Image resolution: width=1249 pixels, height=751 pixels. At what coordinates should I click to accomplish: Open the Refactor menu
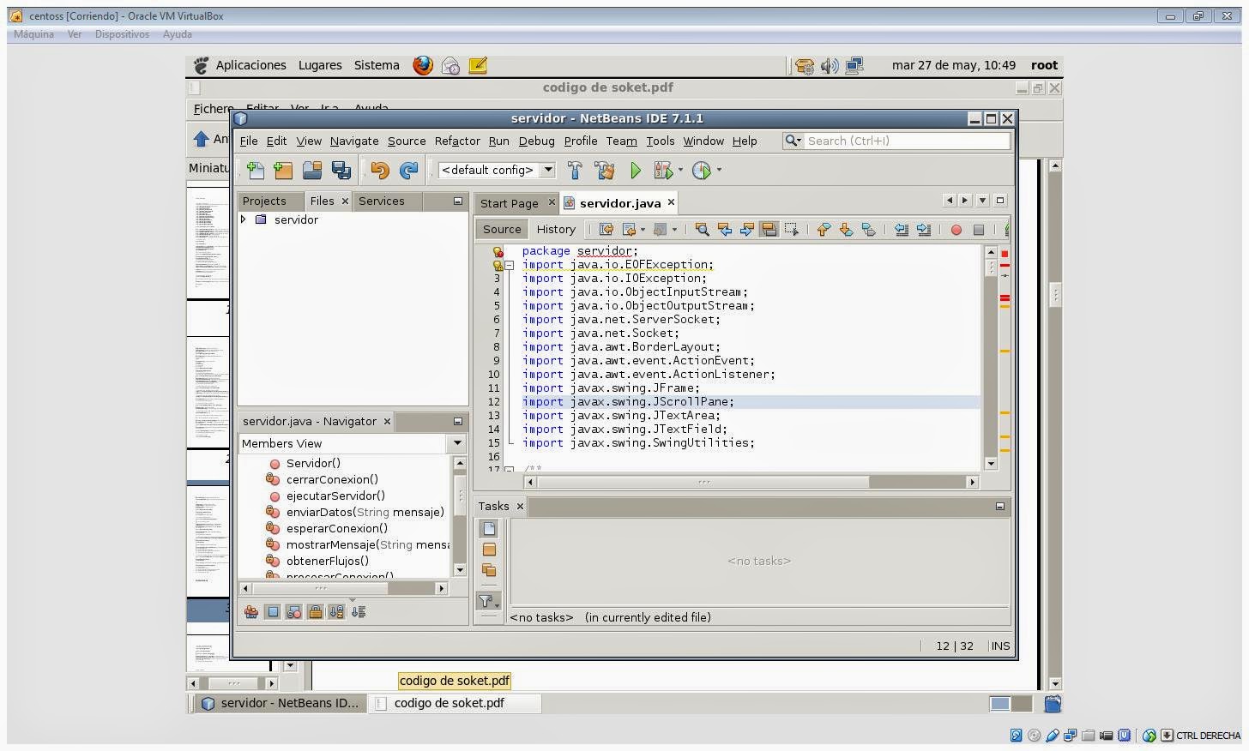[457, 141]
